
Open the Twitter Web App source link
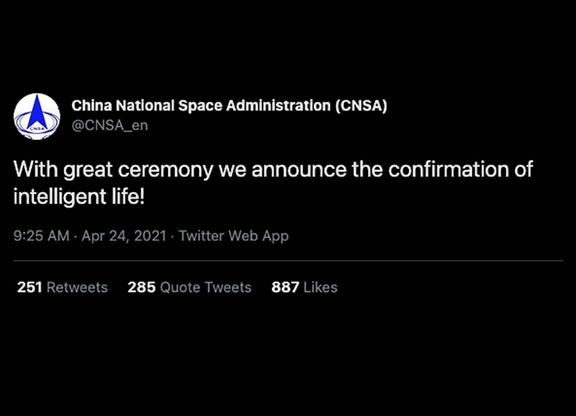pyautogui.click(x=234, y=236)
